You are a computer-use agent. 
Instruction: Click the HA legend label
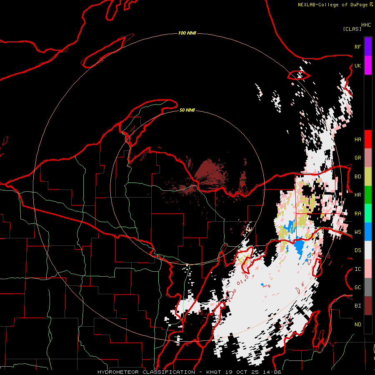pyautogui.click(x=358, y=140)
